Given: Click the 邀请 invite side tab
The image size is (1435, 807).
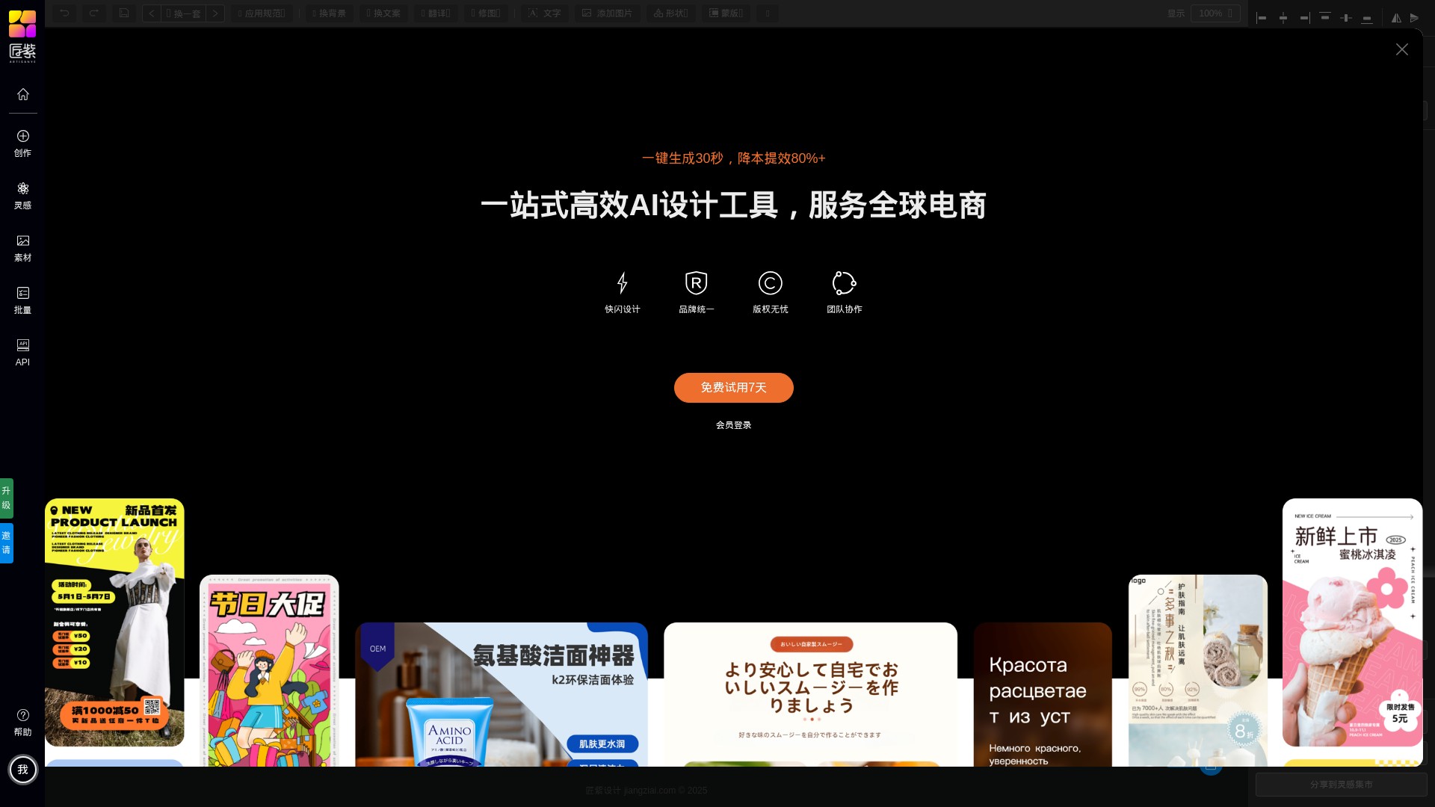Looking at the screenshot, I should [6, 542].
